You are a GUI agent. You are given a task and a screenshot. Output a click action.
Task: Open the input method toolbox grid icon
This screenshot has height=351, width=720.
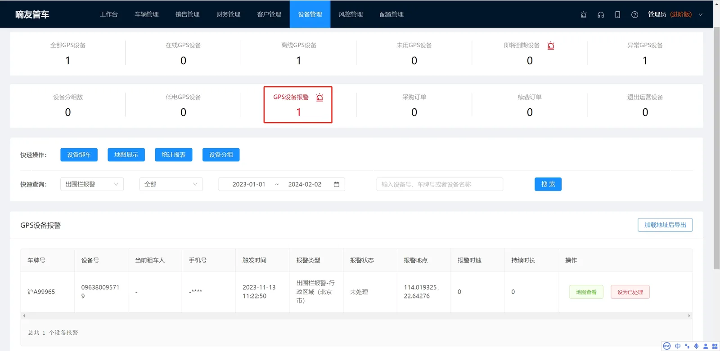point(715,346)
